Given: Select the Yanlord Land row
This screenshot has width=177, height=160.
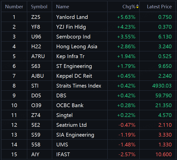Looking at the screenshot, I should pyautogui.click(x=72, y=17).
